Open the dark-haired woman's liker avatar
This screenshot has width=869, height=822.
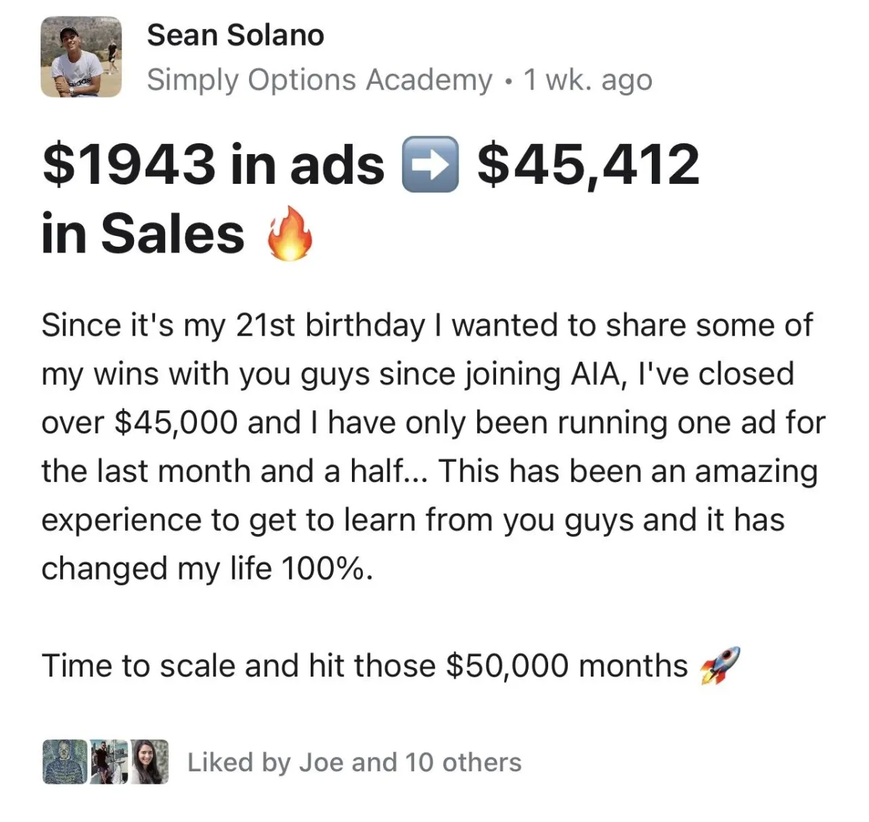150,762
